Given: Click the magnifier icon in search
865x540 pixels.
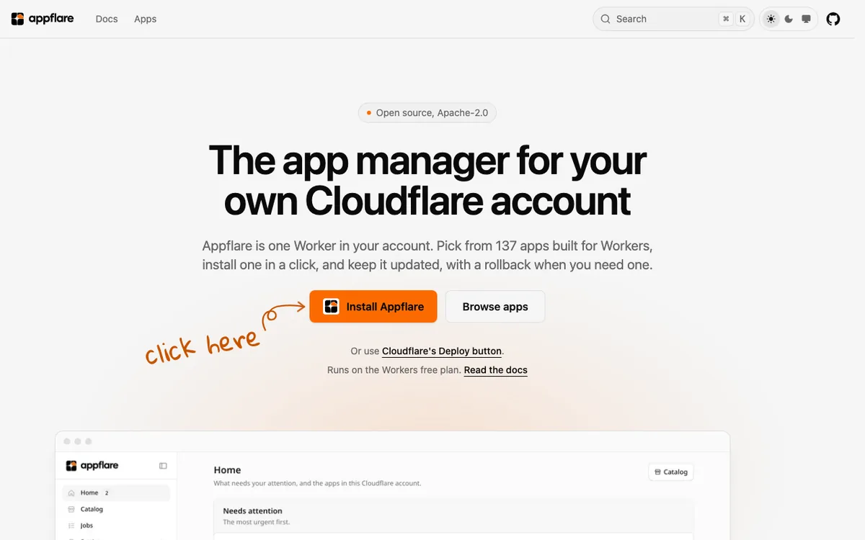Looking at the screenshot, I should click(605, 19).
